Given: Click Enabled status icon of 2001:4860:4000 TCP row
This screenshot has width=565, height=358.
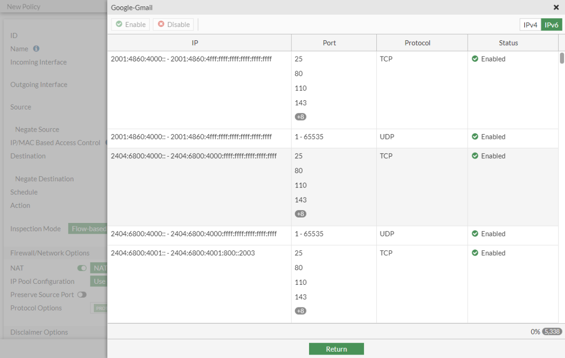Looking at the screenshot, I should pyautogui.click(x=475, y=59).
